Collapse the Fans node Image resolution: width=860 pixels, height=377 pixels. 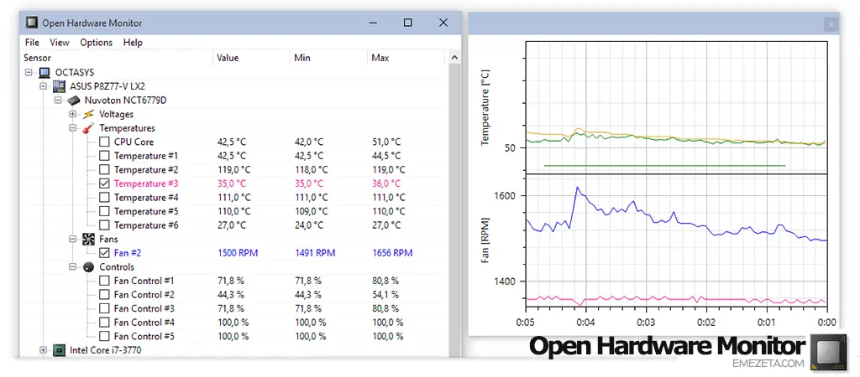tap(72, 239)
